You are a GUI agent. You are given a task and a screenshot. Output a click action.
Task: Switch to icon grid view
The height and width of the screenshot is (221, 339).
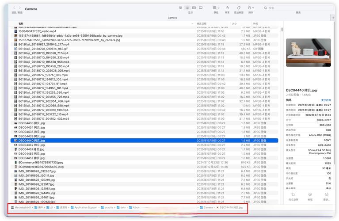point(180,8)
